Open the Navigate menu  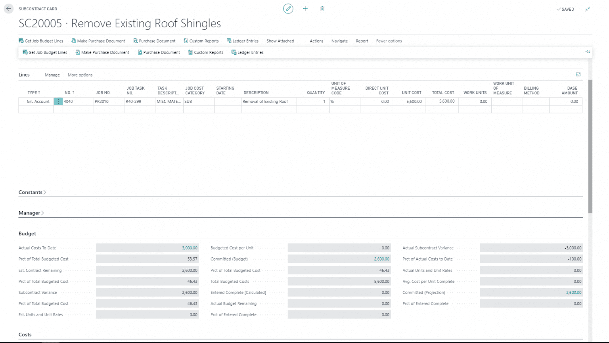339,41
